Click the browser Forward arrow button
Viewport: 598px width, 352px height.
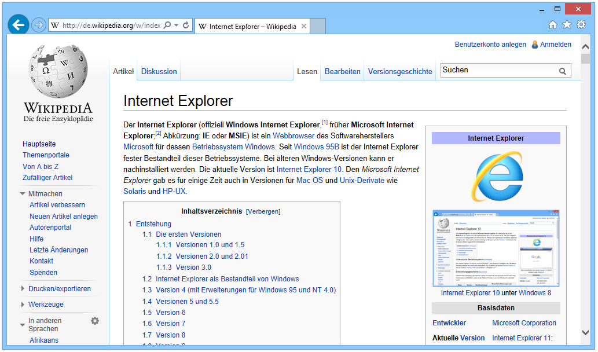(x=38, y=25)
